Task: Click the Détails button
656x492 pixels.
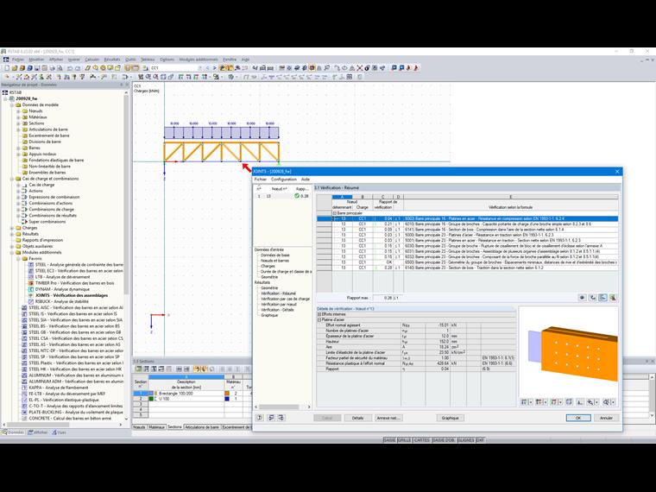Action: point(357,418)
